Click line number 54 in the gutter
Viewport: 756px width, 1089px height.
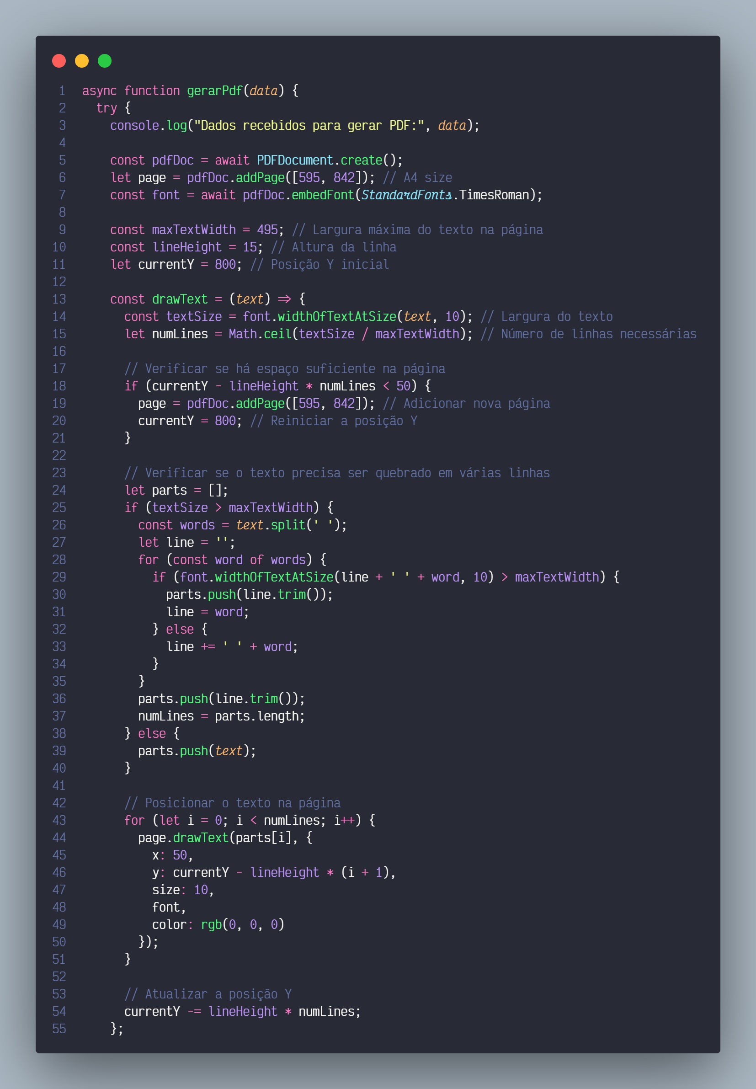pyautogui.click(x=59, y=1011)
